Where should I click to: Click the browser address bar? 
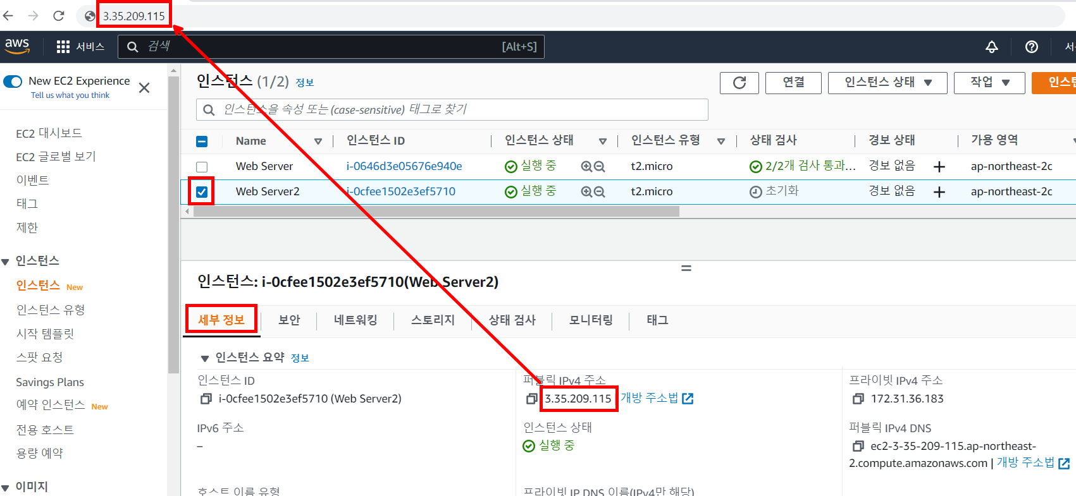(569, 16)
